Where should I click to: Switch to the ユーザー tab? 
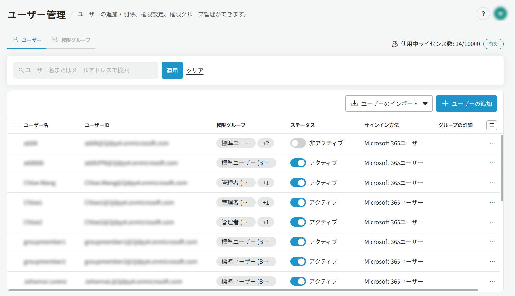click(x=27, y=40)
